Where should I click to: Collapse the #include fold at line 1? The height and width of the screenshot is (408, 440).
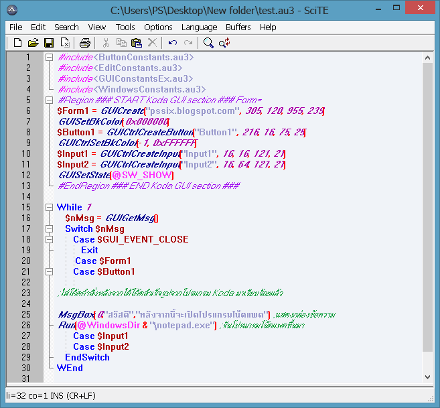(x=49, y=58)
